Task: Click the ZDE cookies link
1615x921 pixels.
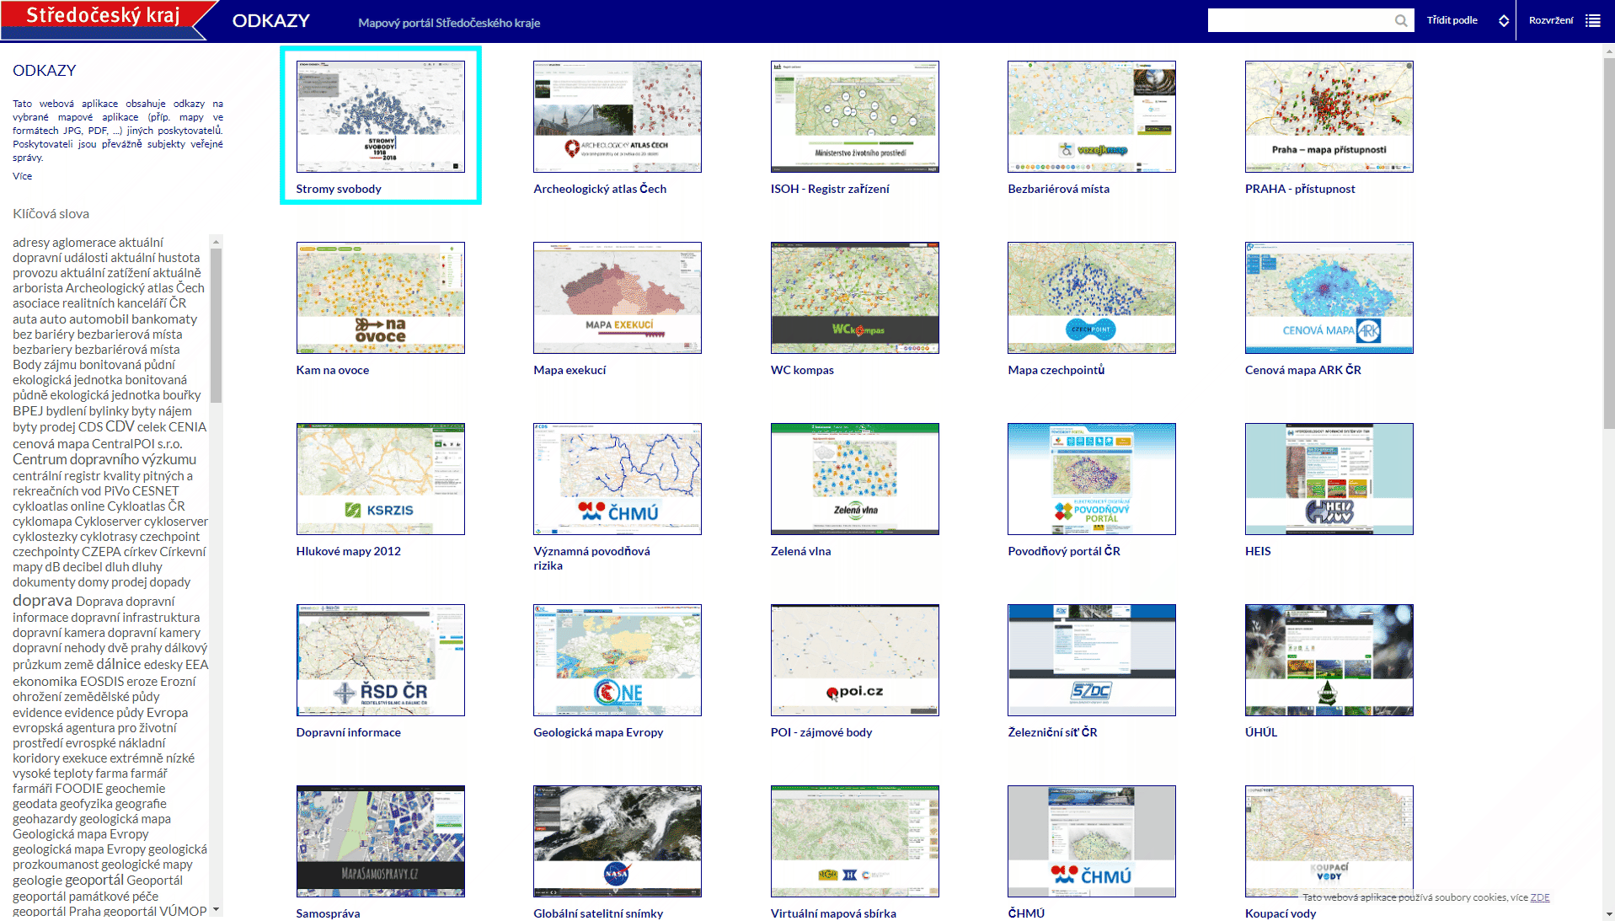Action: [1540, 897]
